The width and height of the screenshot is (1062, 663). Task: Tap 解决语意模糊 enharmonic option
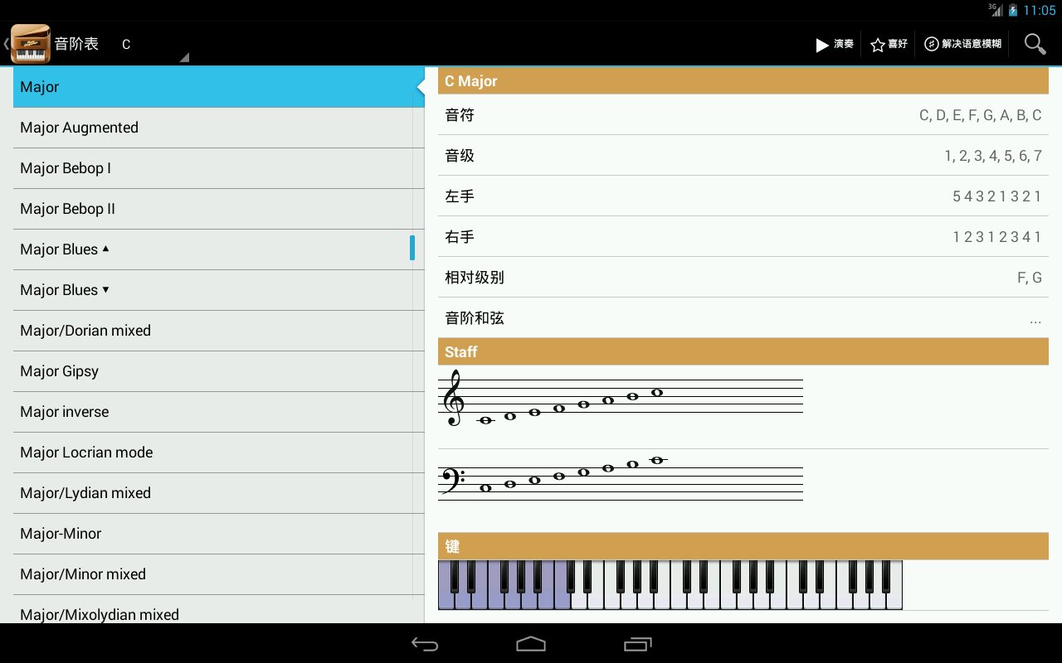962,44
